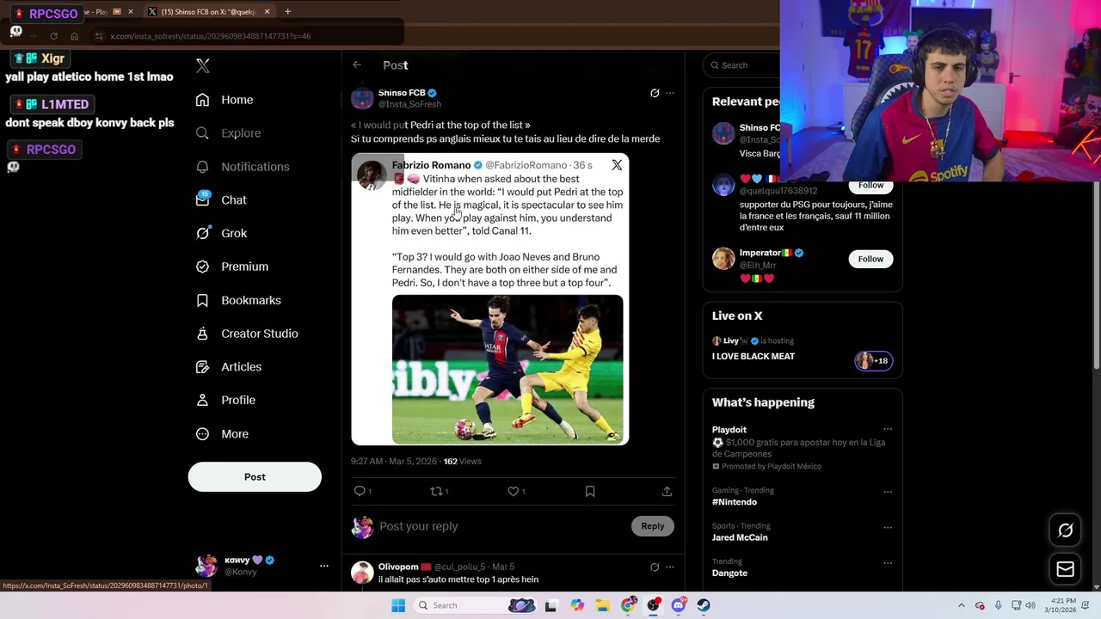
Task: Open a new browser tab
Action: 287,12
